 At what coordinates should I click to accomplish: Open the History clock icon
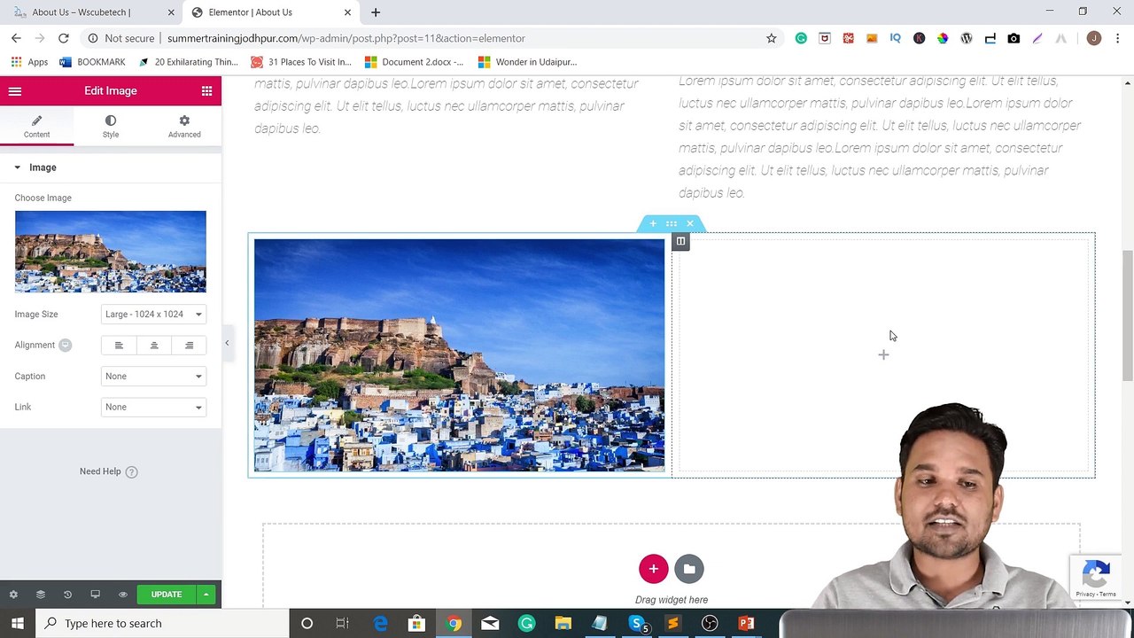(67, 595)
